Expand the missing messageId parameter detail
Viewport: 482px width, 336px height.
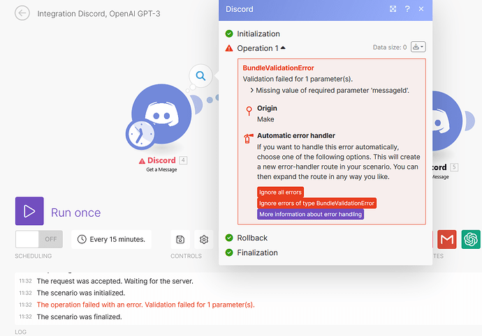(x=251, y=90)
